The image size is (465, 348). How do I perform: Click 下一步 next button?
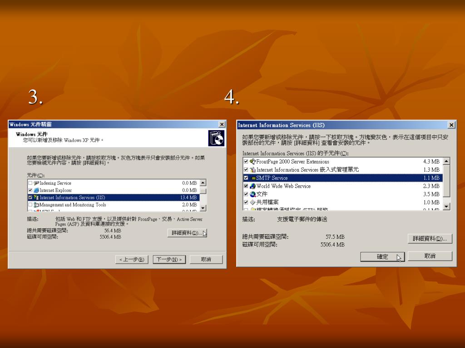point(169,260)
